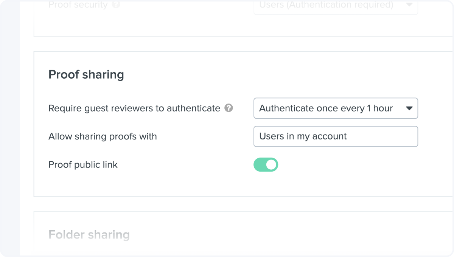Click the "Users in my account" field

[335, 136]
